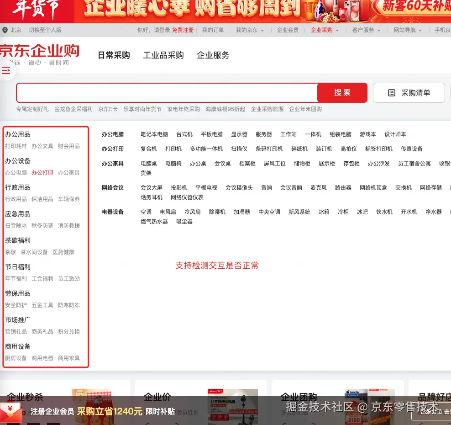Screen dimensions: 451x425
Task: Open the 采购清单 button
Action: tap(409, 93)
